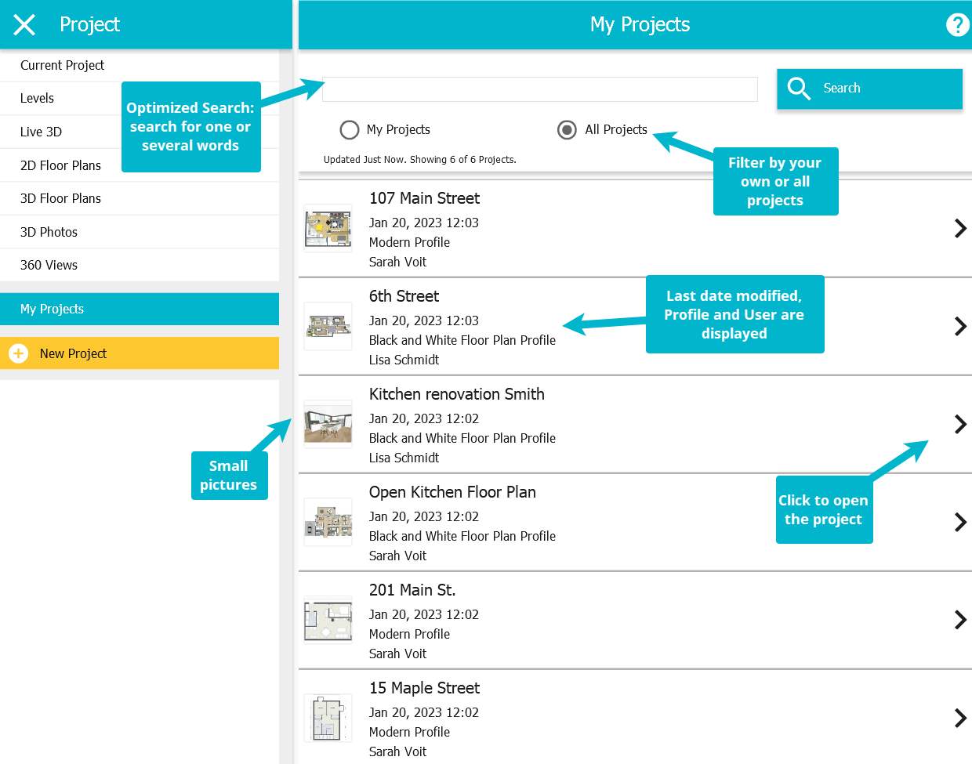
Task: Switch to the 2D Floor Plans section
Action: [60, 165]
